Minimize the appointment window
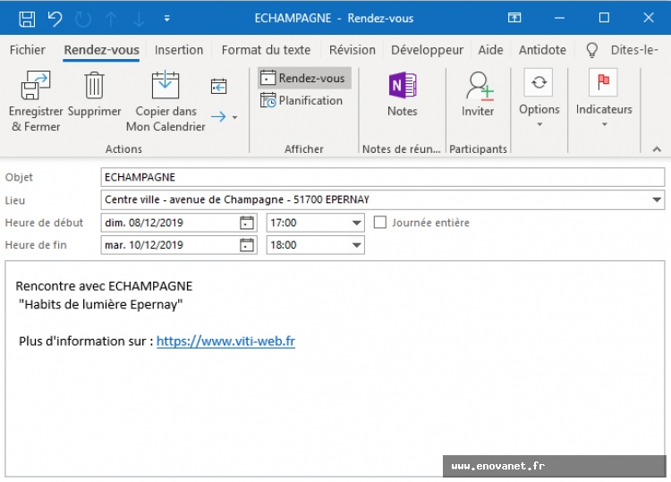Screen dimensions: 671x482 (x=559, y=18)
